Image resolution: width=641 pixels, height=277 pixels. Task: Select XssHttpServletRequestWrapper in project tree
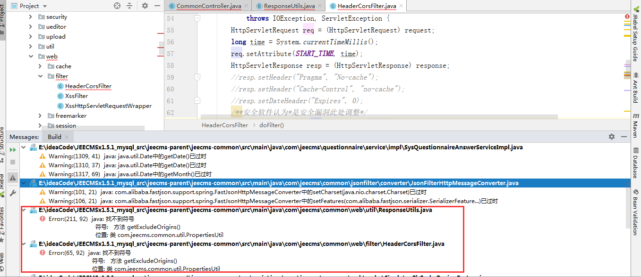click(x=108, y=106)
